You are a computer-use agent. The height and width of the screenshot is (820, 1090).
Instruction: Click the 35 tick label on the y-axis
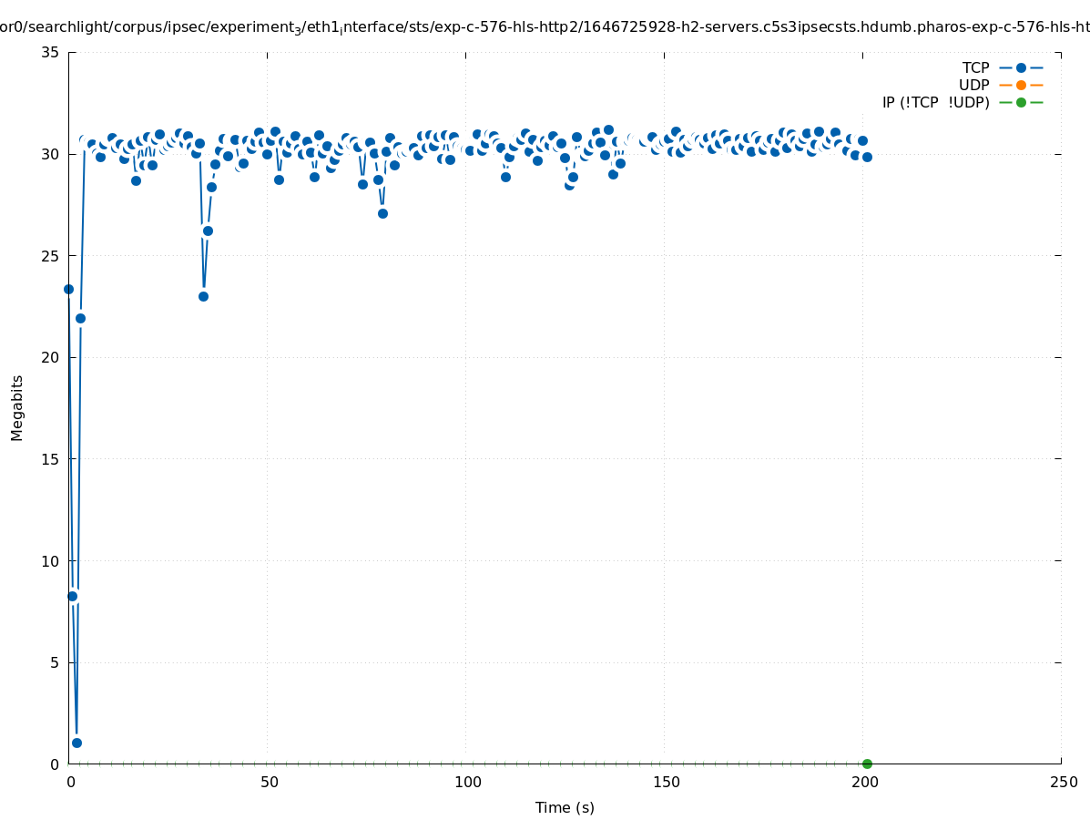tap(50, 53)
